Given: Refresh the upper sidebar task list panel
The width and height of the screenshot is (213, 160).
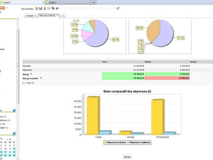Looking at the screenshot, I should point(14,110).
